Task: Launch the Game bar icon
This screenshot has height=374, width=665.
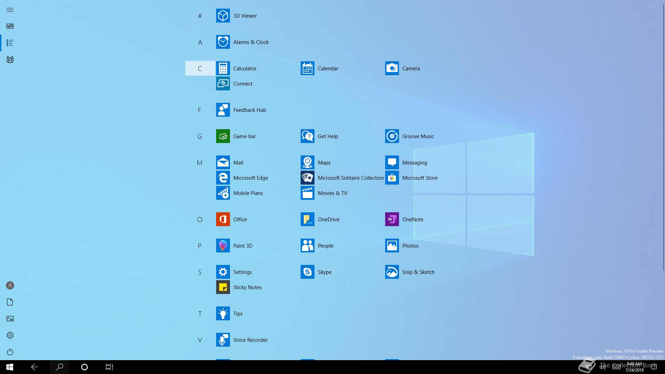Action: (223, 136)
